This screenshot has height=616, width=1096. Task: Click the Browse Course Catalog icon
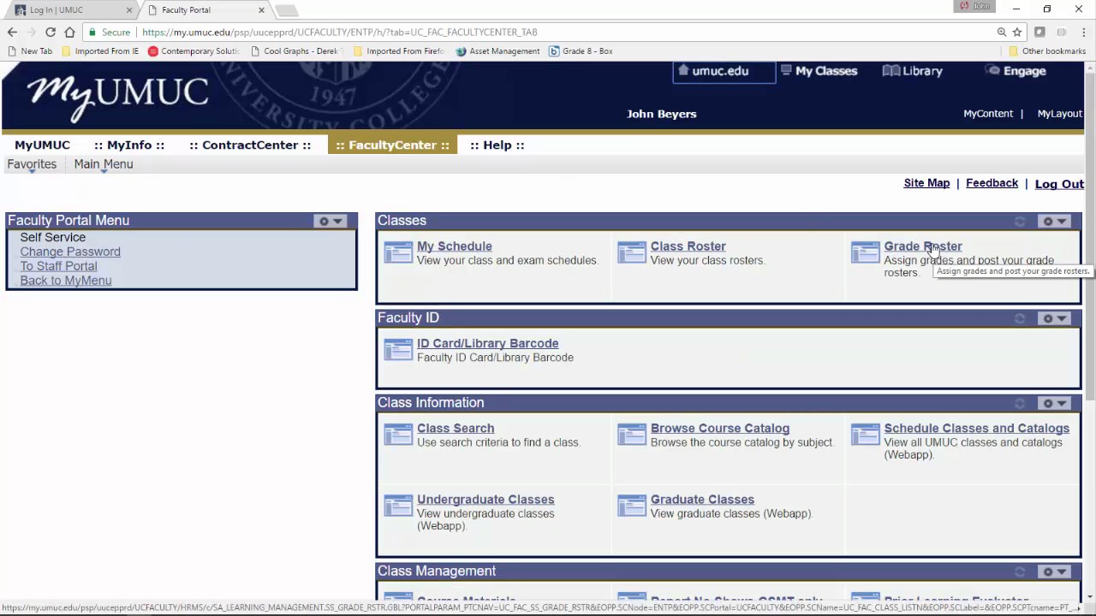632,435
